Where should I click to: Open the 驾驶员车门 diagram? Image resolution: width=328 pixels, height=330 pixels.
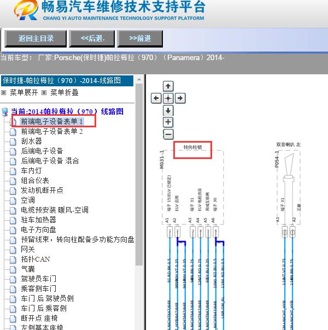coord(38,279)
